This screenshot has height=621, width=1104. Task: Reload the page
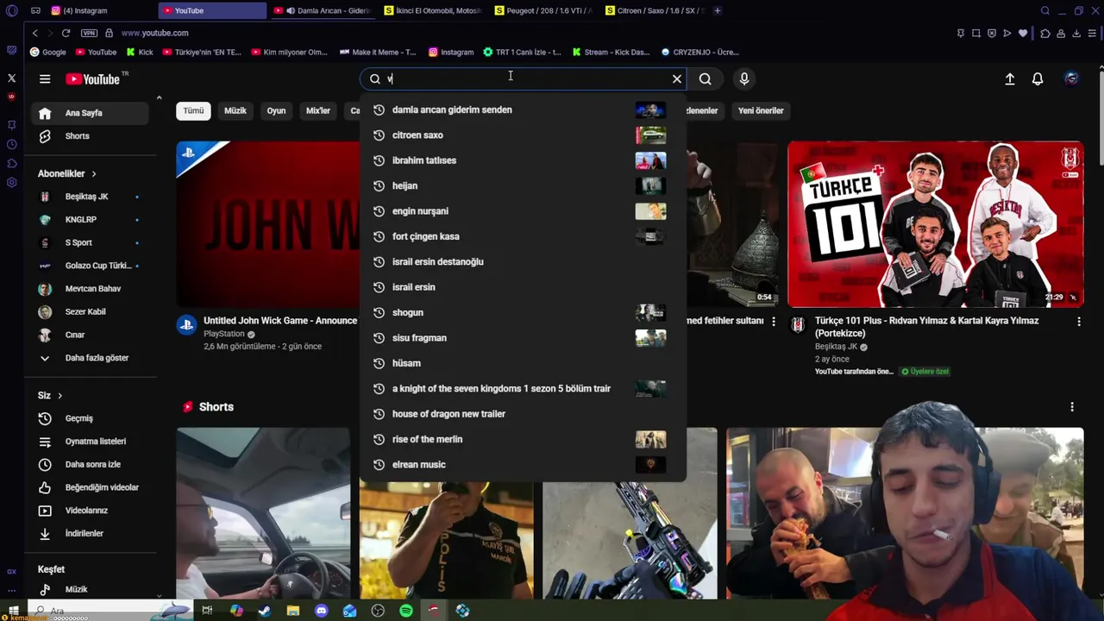click(x=66, y=33)
